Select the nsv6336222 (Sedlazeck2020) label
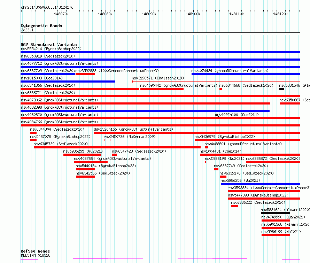Image resolution: width=310 pixels, height=263 pixels. 258,202
